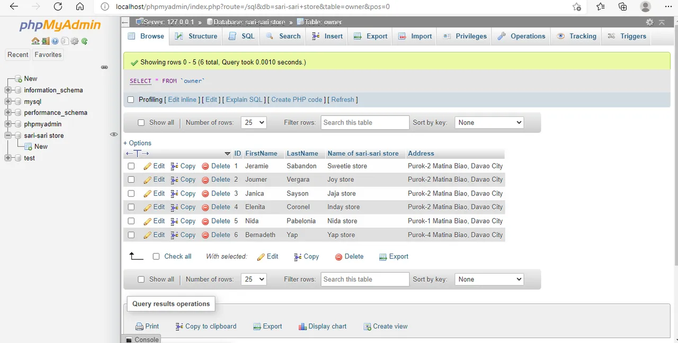
Task: Click browser refresh icon
Action: (58, 7)
